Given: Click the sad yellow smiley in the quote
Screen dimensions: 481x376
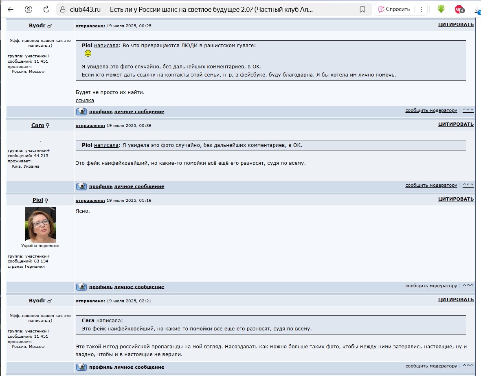Looking at the screenshot, I should pos(88,53).
